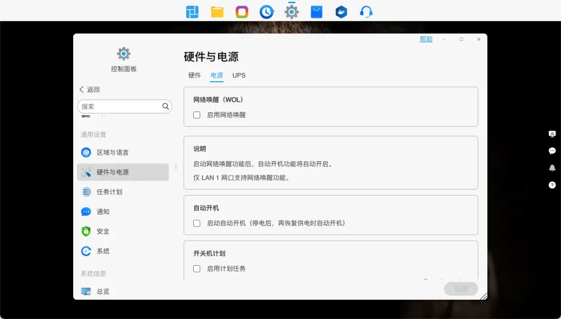
Task: Enable the 启用网络唤醒 checkbox
Action: coord(197,115)
